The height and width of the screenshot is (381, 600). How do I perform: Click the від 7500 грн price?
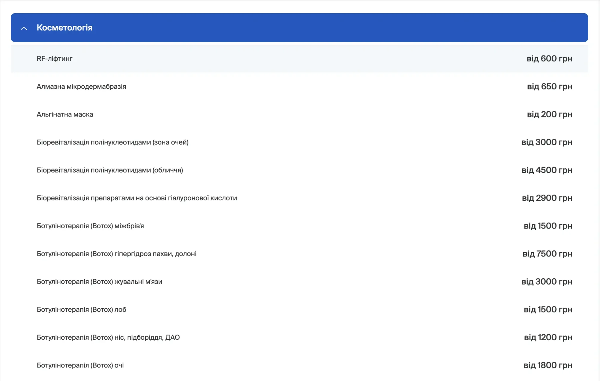pos(547,254)
